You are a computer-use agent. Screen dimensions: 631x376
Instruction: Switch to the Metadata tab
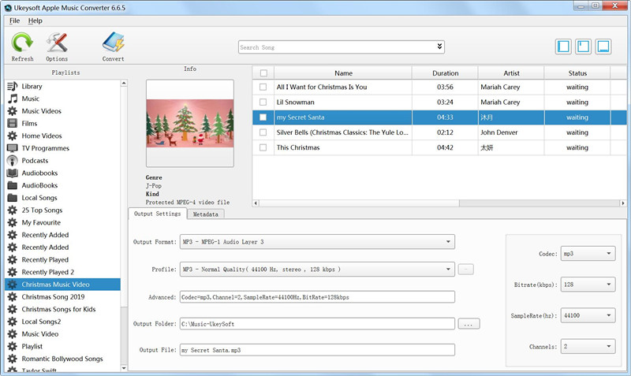(x=206, y=214)
